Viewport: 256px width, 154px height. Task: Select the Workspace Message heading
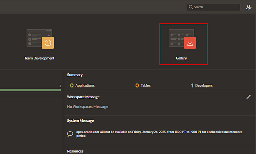83,97
